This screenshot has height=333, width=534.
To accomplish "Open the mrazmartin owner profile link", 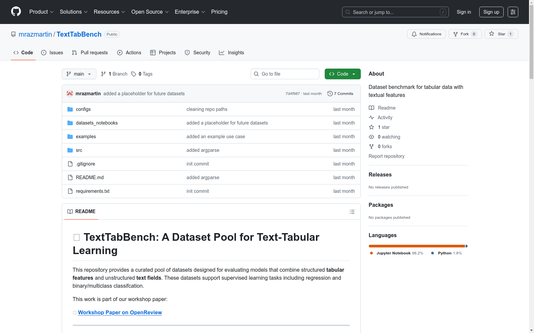I will pos(35,34).
